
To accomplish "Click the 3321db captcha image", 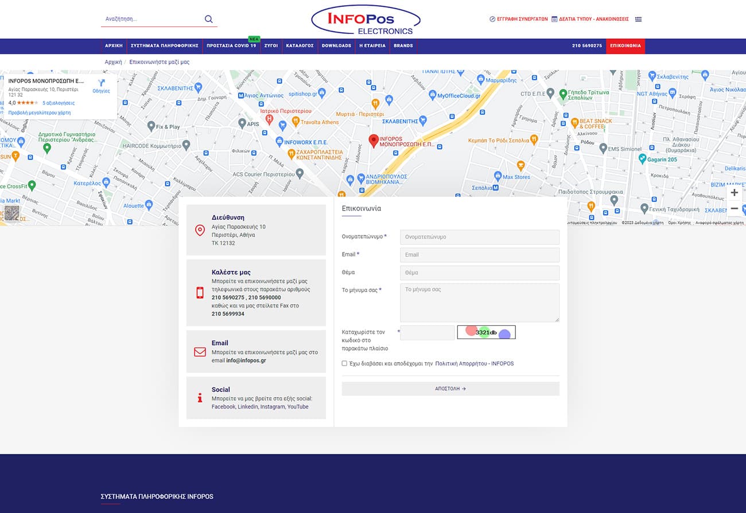I will [486, 332].
